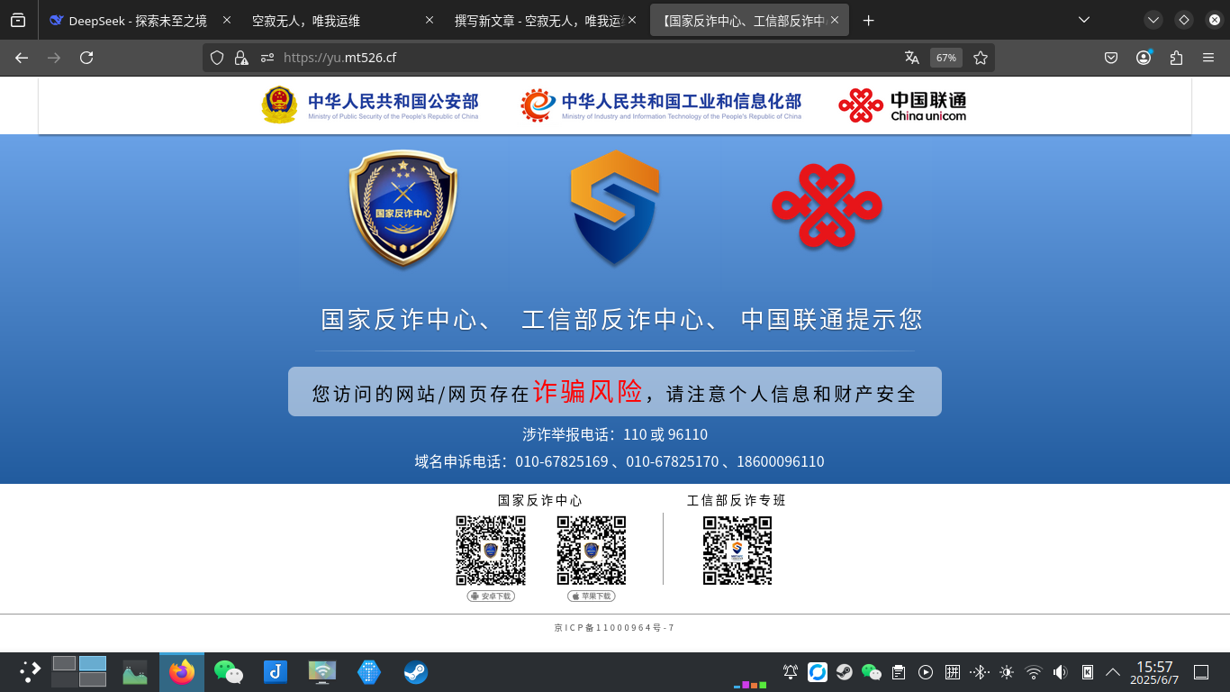Click the China Unicom header logo
This screenshot has height=692, width=1230.
(x=902, y=105)
